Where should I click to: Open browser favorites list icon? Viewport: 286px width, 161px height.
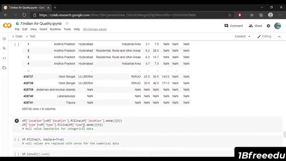click(252, 15)
